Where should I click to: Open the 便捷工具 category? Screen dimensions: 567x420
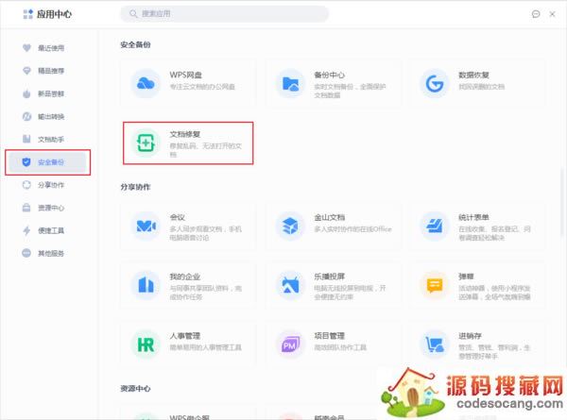[50, 230]
